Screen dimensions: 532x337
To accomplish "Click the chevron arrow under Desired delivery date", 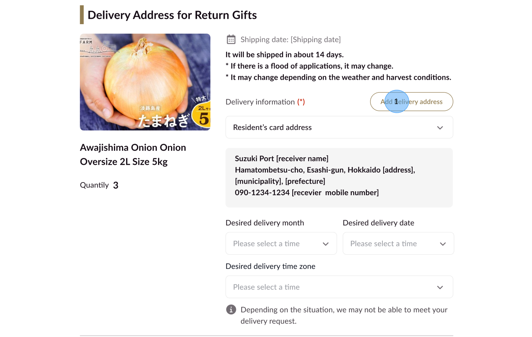I will 443,244.
